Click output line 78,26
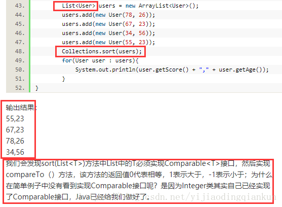282x207 pixels. [15, 141]
